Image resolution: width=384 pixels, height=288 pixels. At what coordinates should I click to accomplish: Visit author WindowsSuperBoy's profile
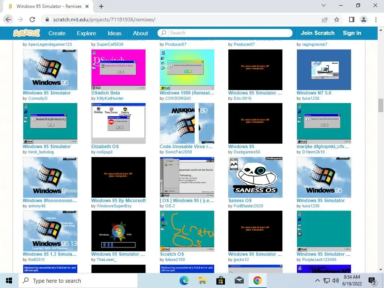(x=114, y=206)
